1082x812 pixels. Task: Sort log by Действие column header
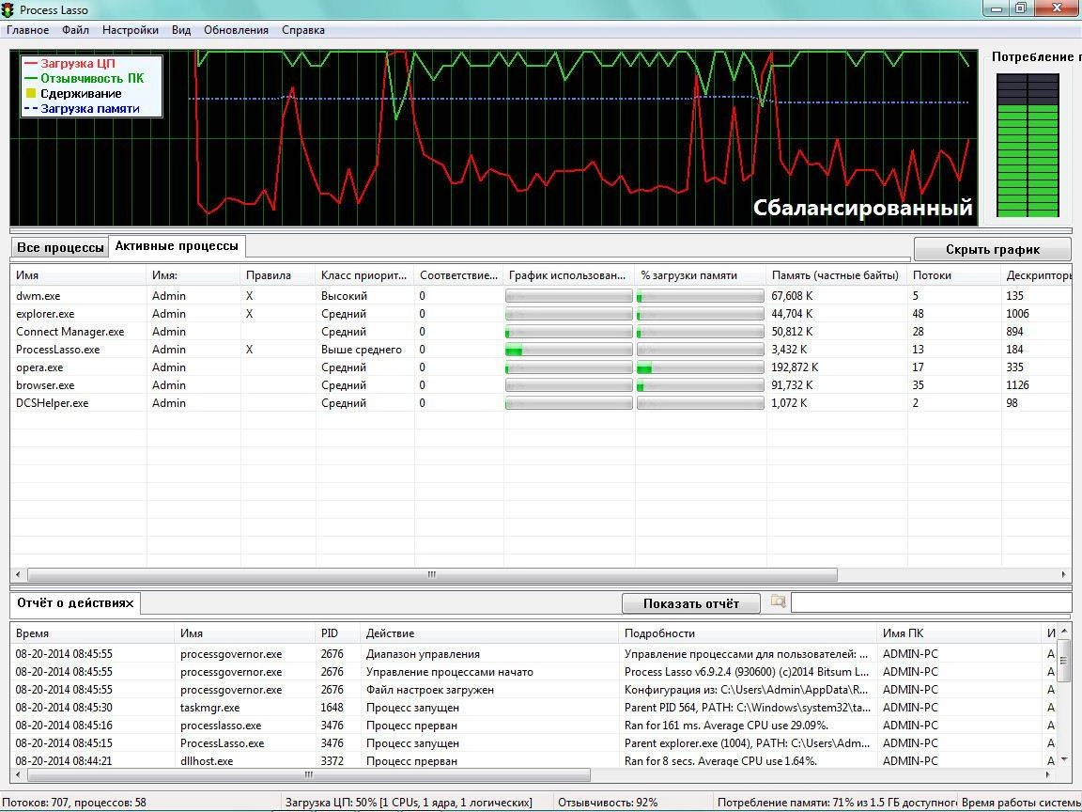(x=489, y=633)
